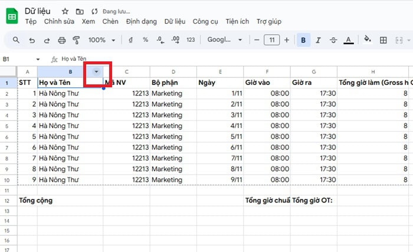Increase font size with plus button
Image resolution: width=413 pixels, height=252 pixels.
(x=287, y=40)
